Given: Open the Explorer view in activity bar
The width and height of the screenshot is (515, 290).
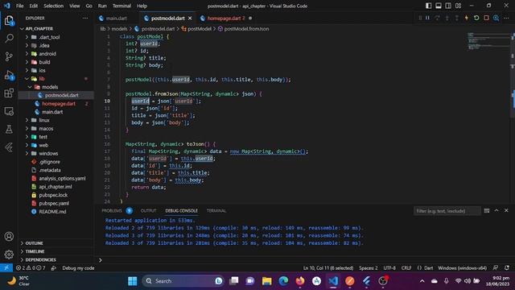Looking at the screenshot, I should click(9, 21).
